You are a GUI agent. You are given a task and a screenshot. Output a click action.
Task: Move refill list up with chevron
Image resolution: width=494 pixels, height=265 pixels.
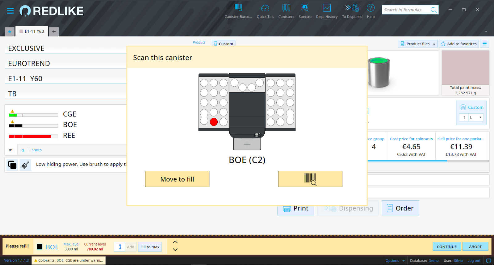(175, 242)
